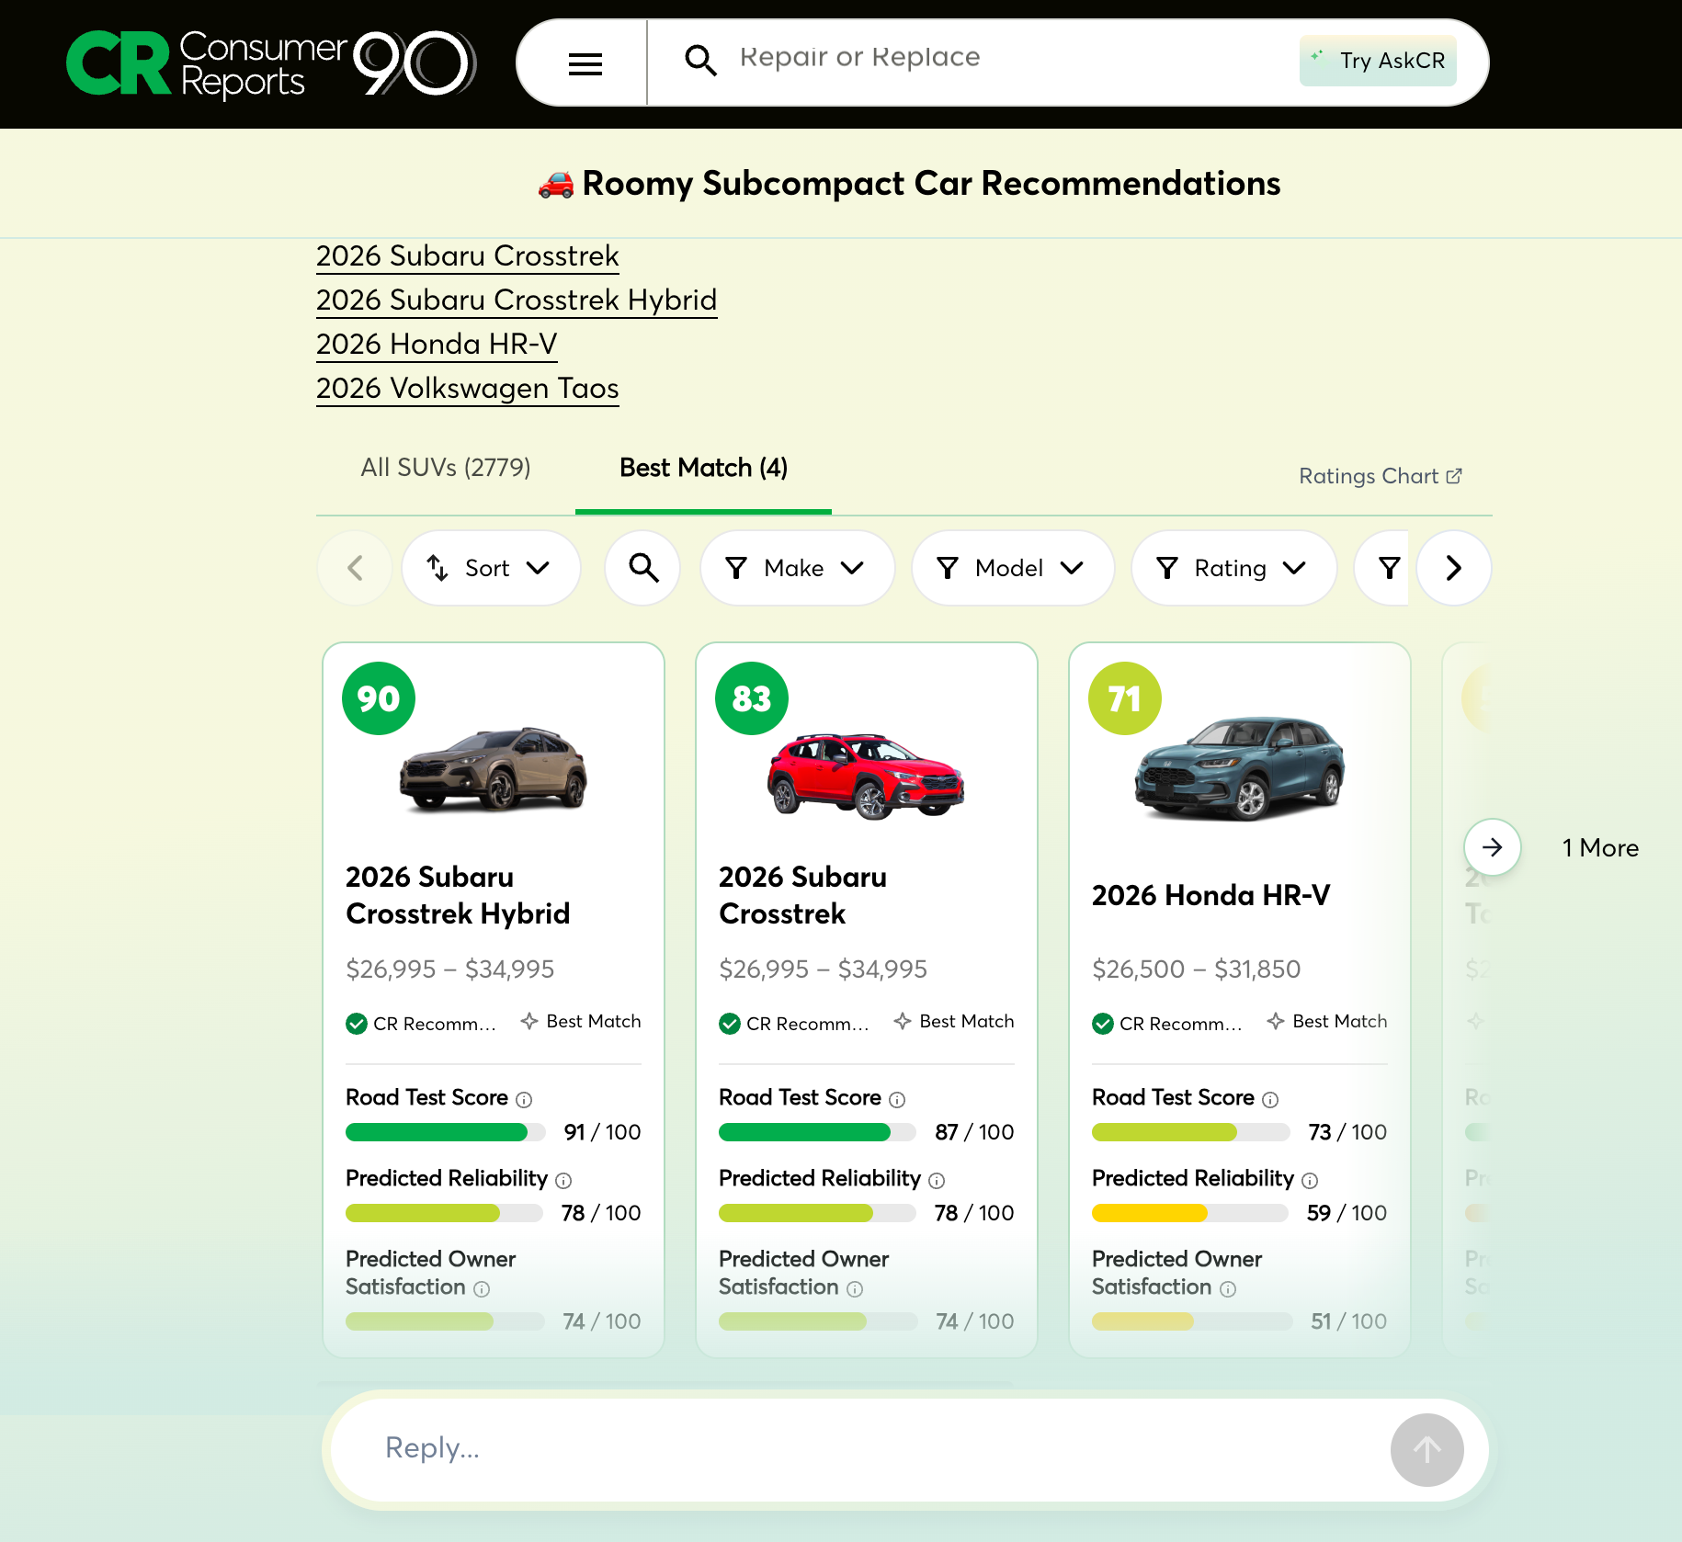1682x1542 pixels.
Task: Click the 90 overall score badge
Action: 379,698
